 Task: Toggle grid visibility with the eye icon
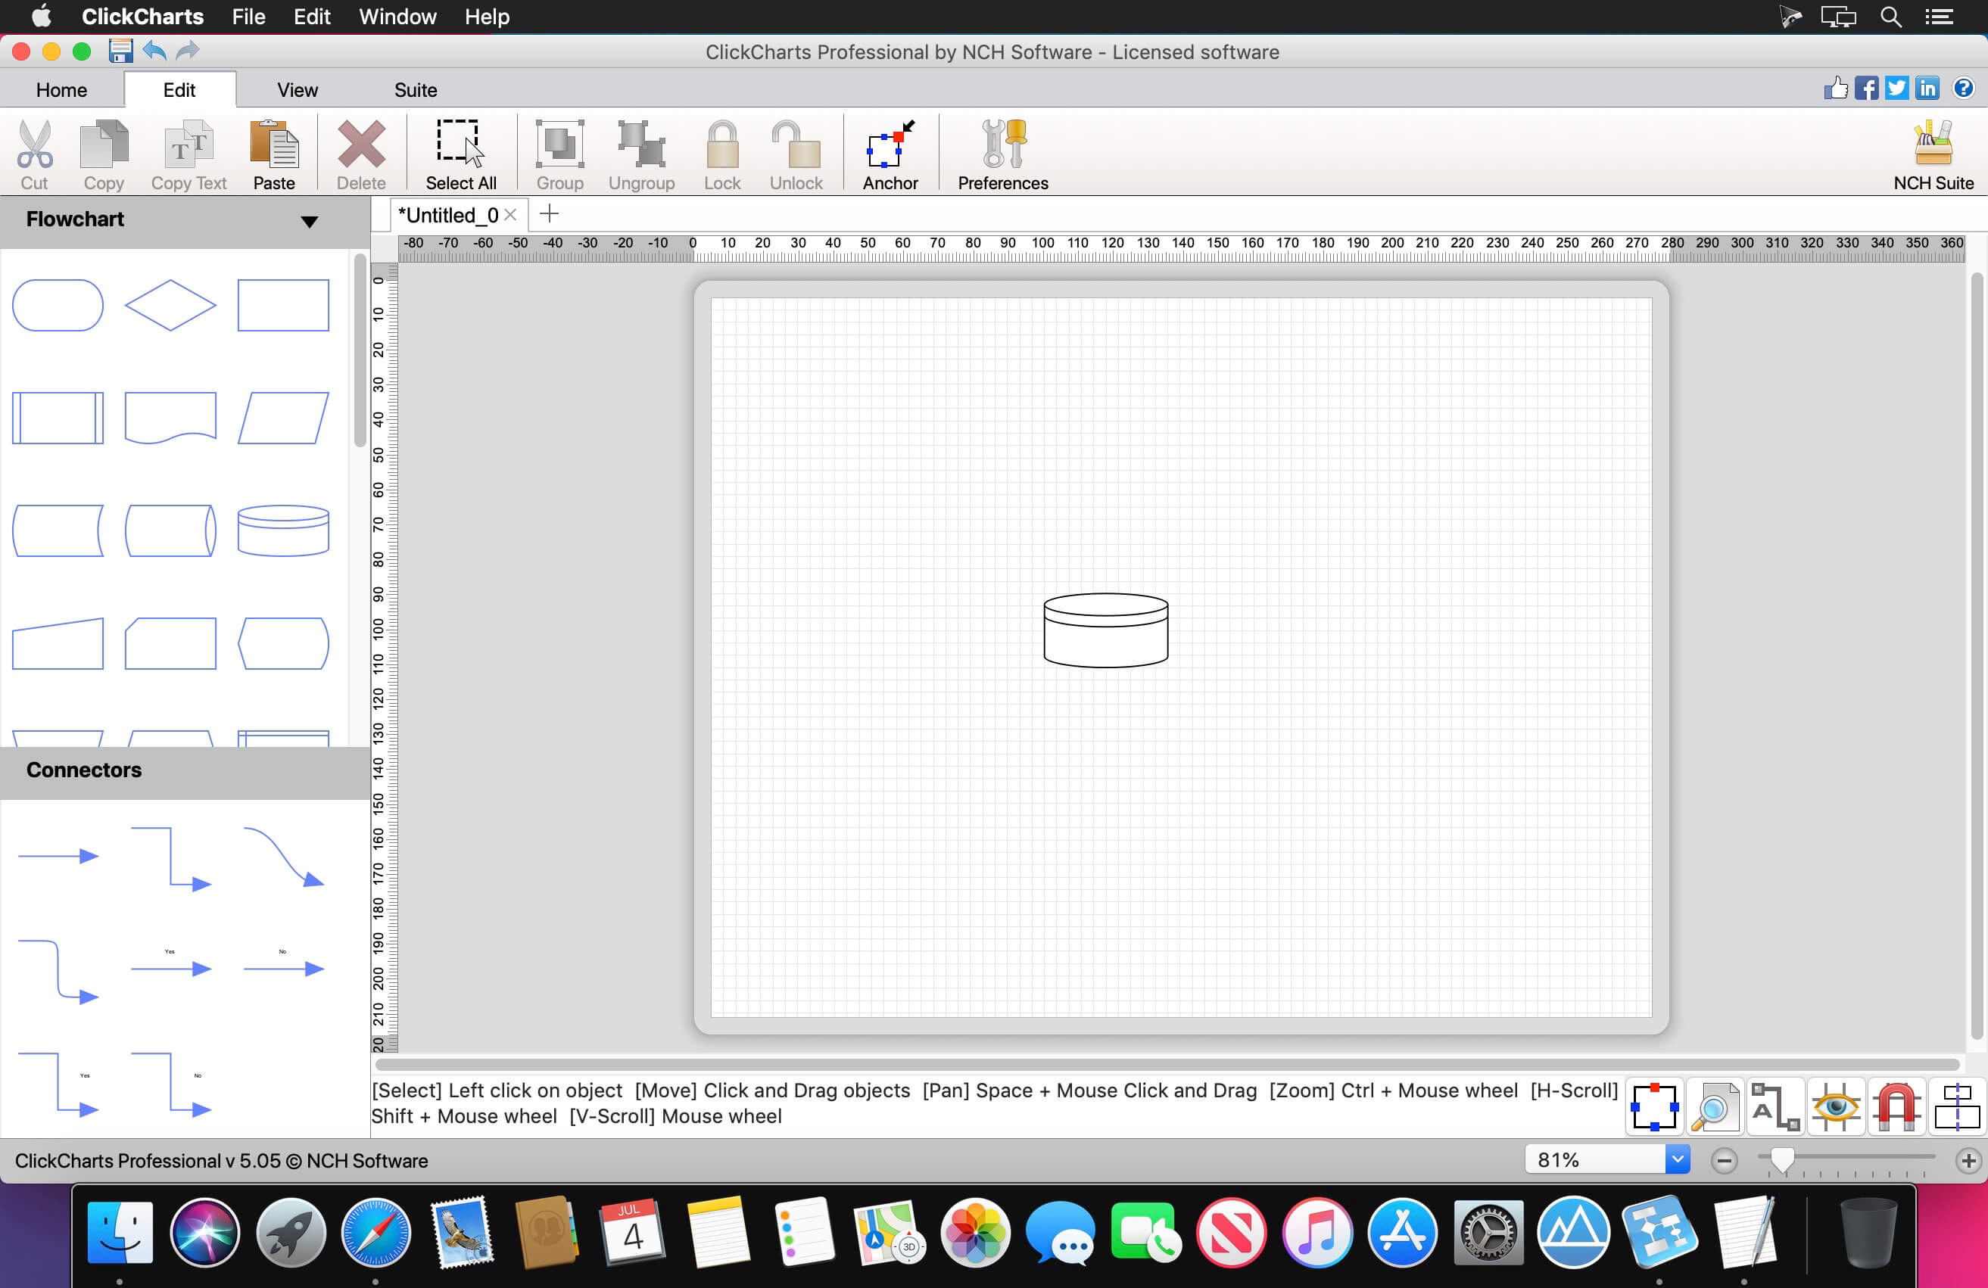1834,1107
